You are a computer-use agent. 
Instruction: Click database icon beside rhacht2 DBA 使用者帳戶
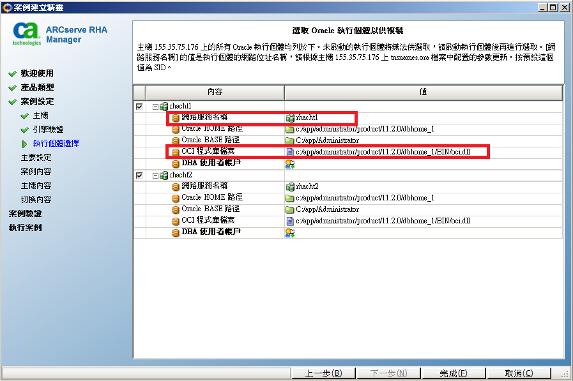coord(176,233)
